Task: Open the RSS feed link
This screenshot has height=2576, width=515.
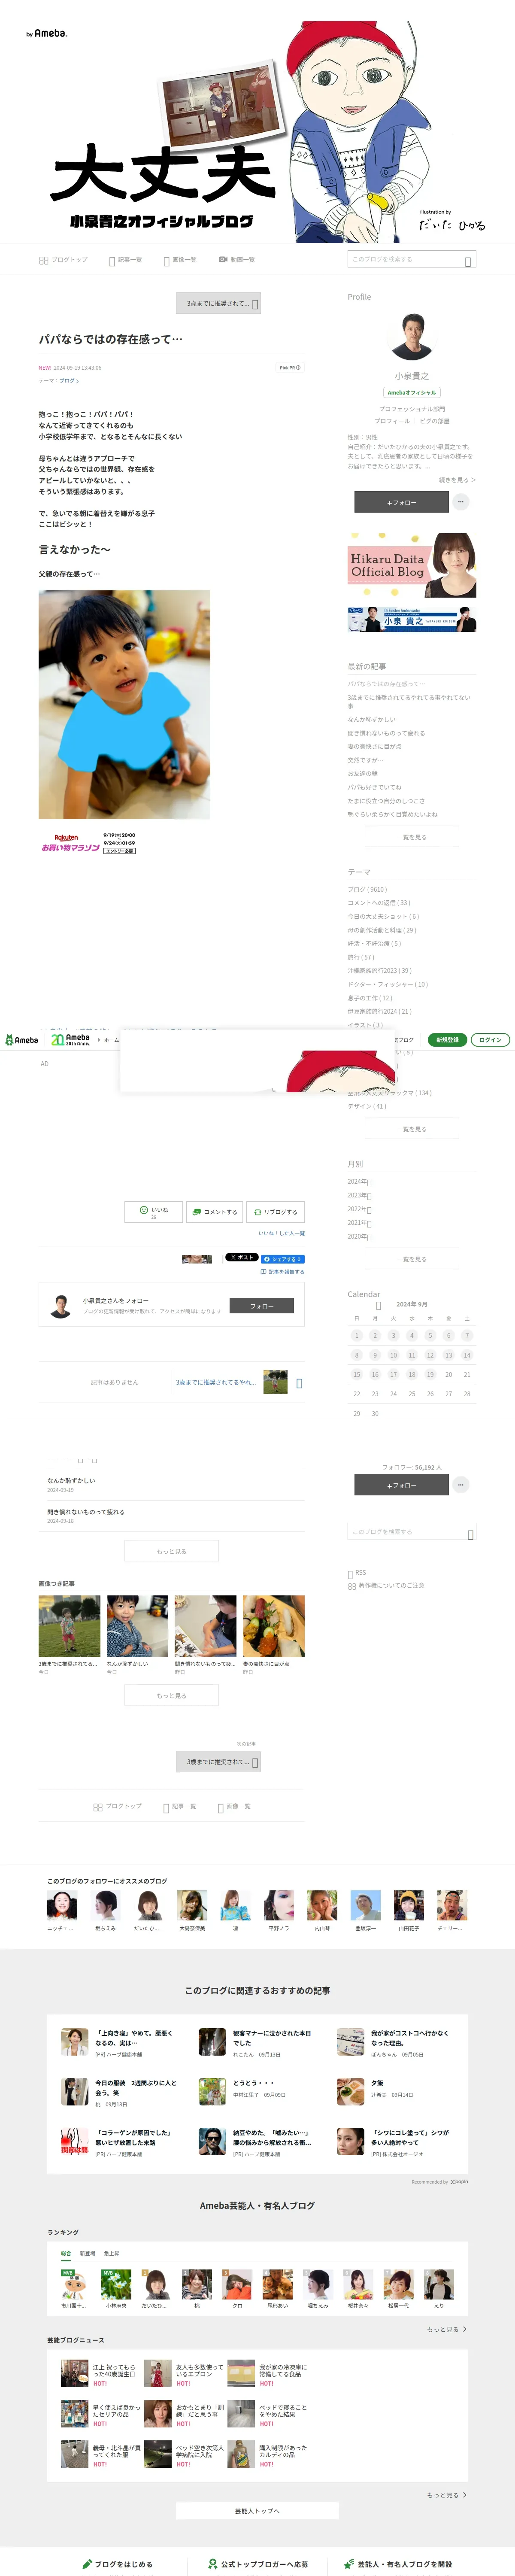Action: (357, 1573)
